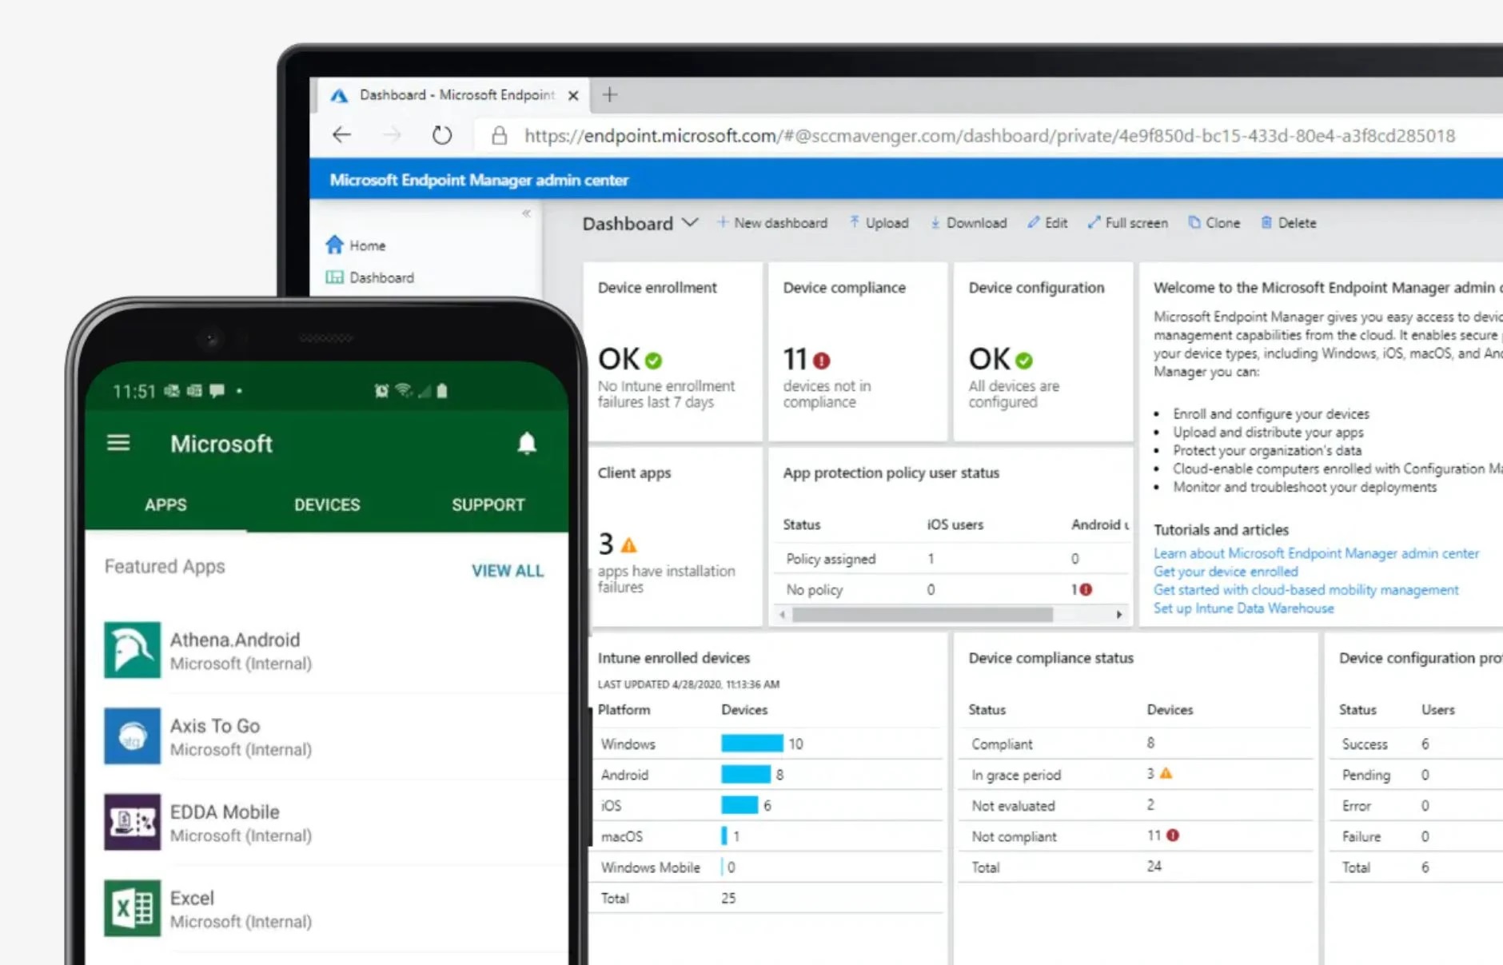The image size is (1503, 965).
Task: Click the Home icon in the sidebar
Action: [x=334, y=245]
